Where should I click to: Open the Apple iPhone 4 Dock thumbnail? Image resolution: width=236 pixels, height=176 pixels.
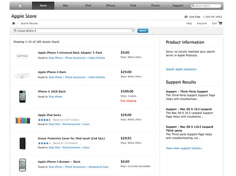22,75
